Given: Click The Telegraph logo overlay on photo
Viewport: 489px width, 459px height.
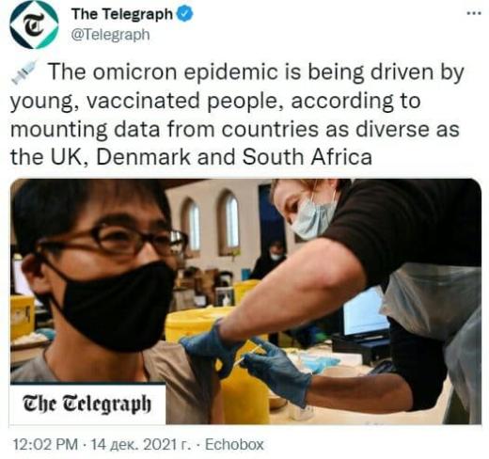Looking at the screenshot, I should (87, 404).
